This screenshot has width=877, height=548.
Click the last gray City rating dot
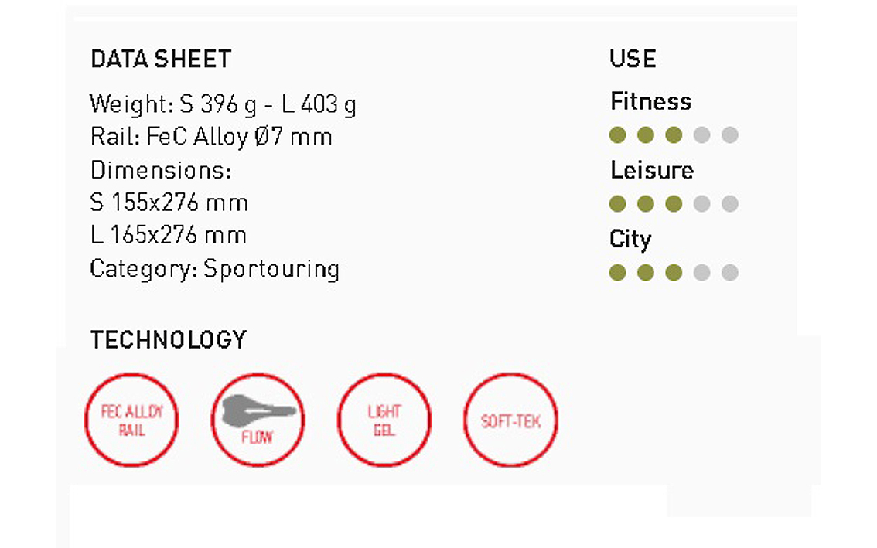coord(729,272)
